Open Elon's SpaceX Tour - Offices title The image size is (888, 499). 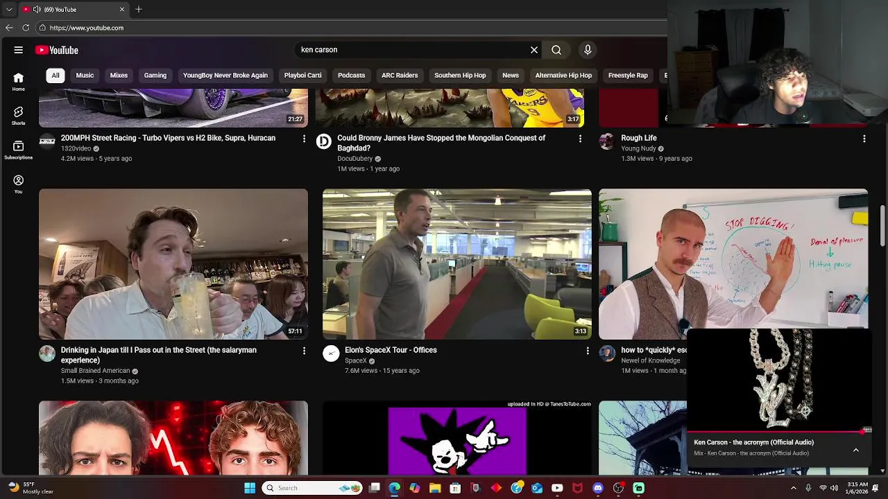coord(391,350)
